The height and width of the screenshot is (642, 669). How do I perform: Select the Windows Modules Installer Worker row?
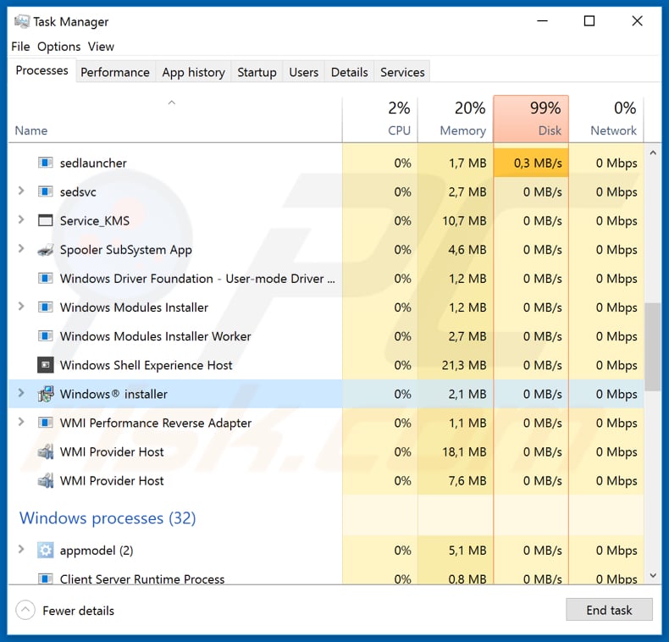(155, 336)
